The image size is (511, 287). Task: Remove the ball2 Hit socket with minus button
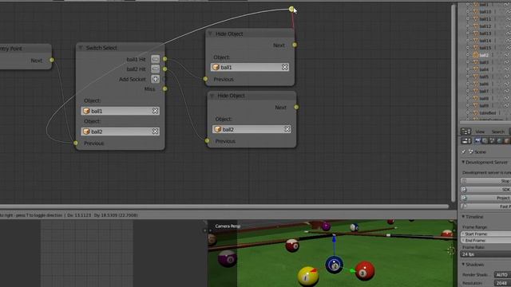pyautogui.click(x=155, y=69)
